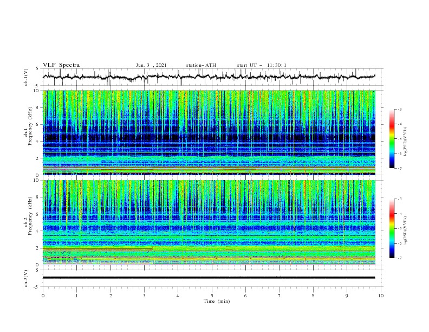429x332 pixels.
Task: Click the "-3" tick on ch.2 colorbar
Action: 400,199
